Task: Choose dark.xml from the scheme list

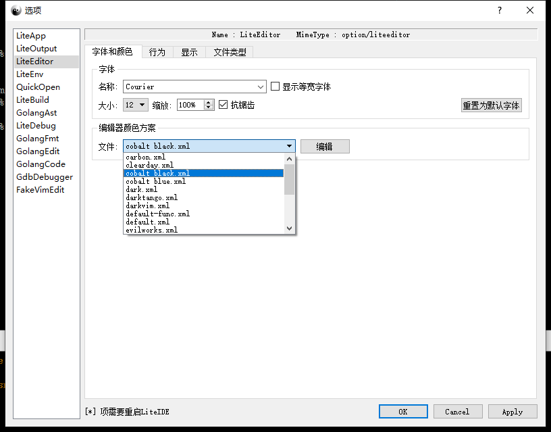Action: pos(203,189)
